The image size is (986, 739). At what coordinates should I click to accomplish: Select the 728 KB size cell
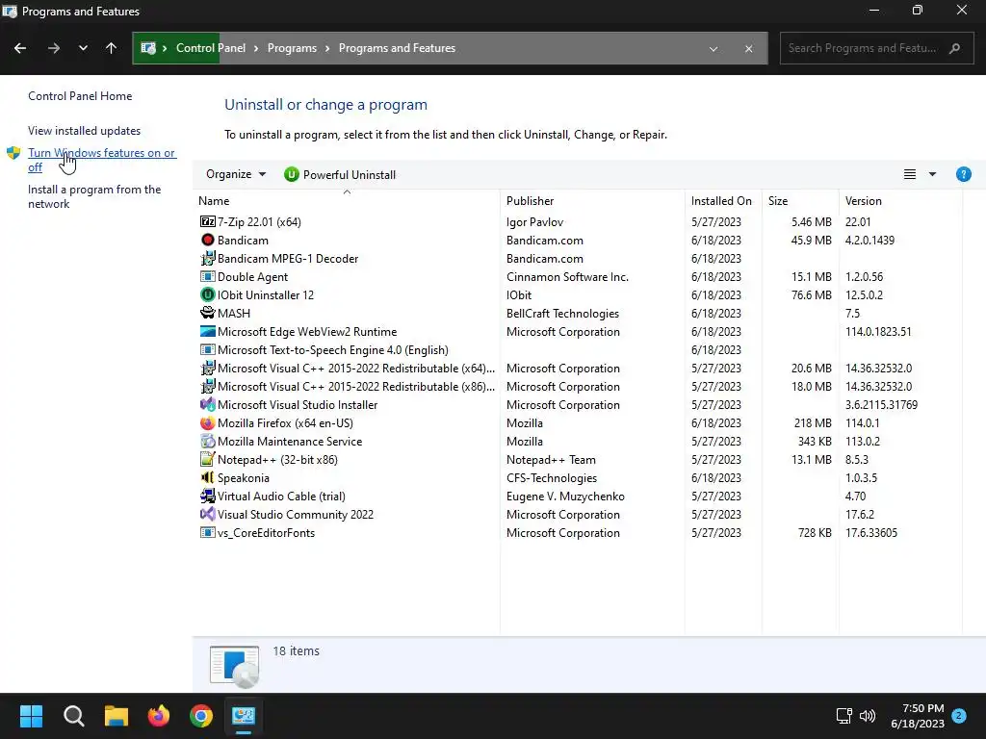click(x=815, y=532)
